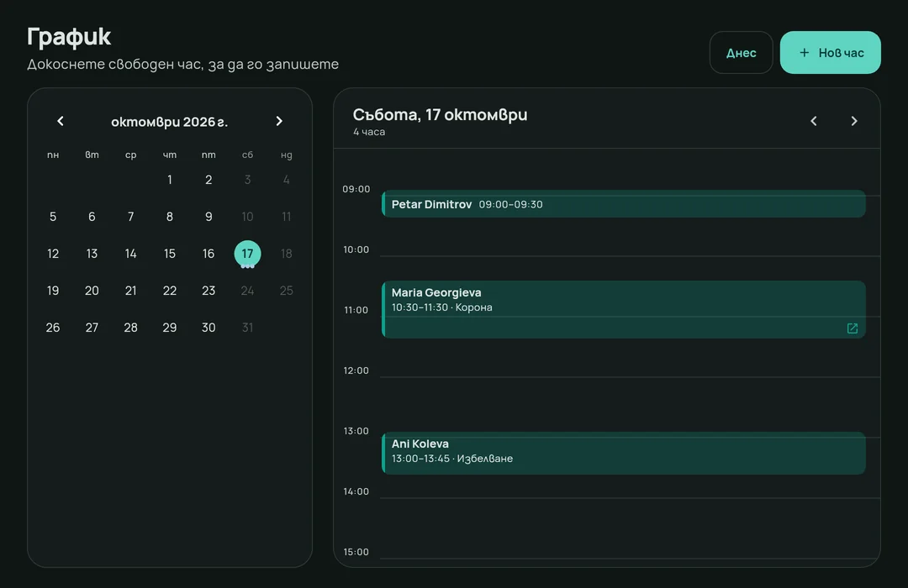This screenshot has width=908, height=588.
Task: Select October 15 in the calendar
Action: click(170, 254)
